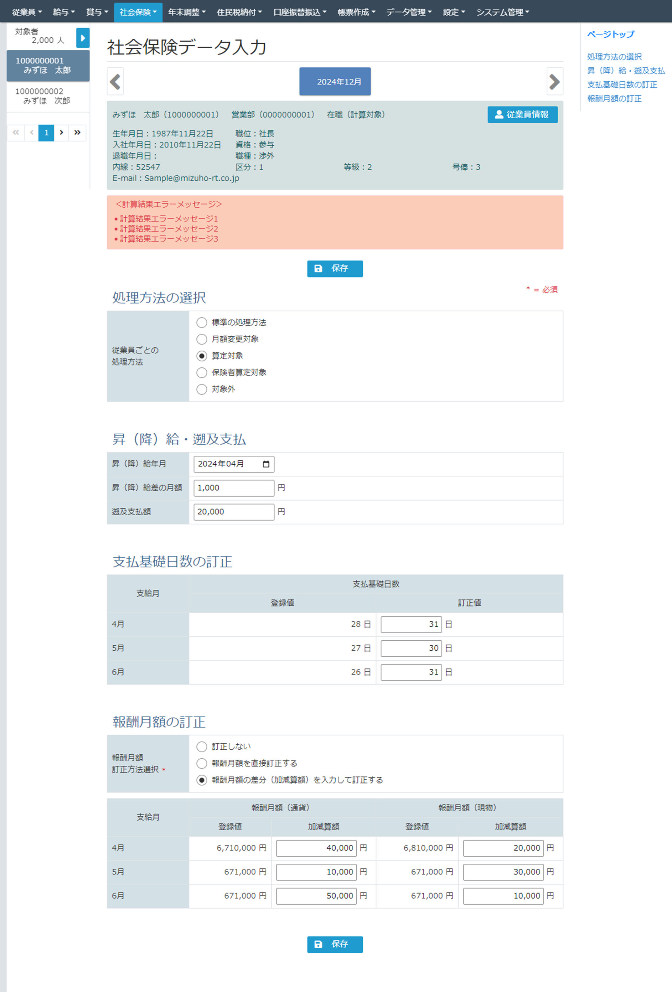Jump to last page of employee list

(x=77, y=132)
